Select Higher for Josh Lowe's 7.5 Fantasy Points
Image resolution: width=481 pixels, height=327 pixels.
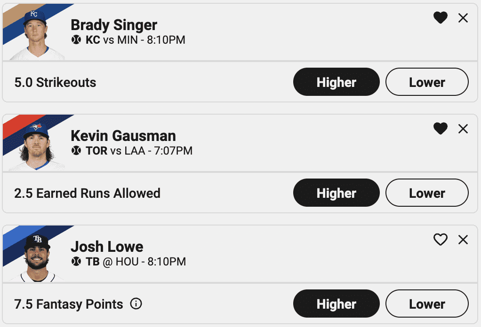point(336,304)
